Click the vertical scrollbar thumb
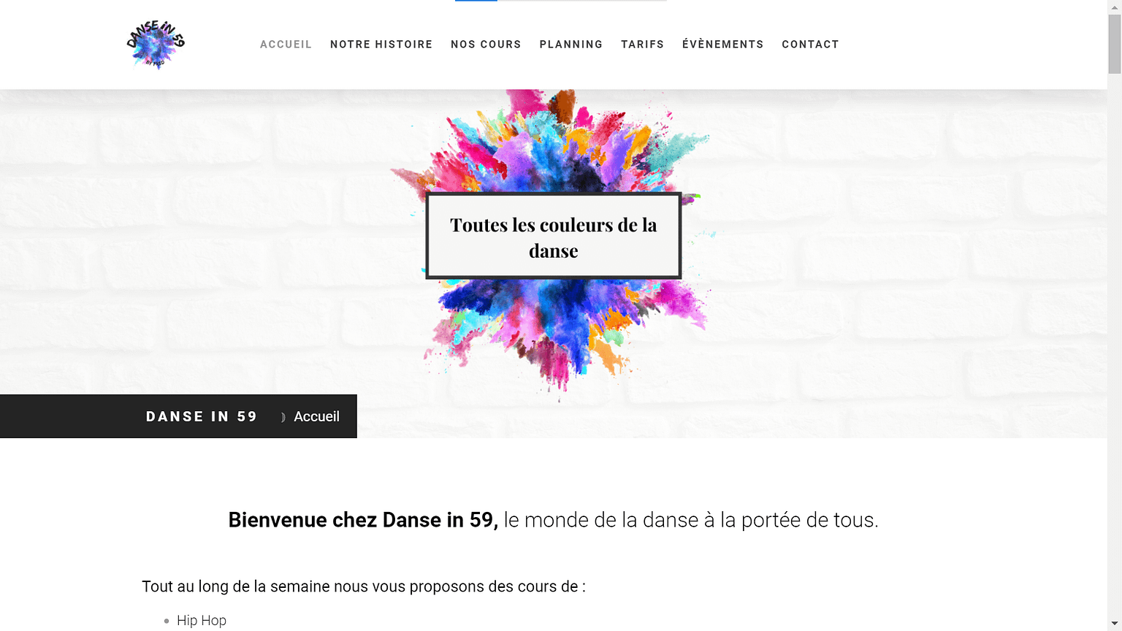1122x631 pixels. (1114, 44)
